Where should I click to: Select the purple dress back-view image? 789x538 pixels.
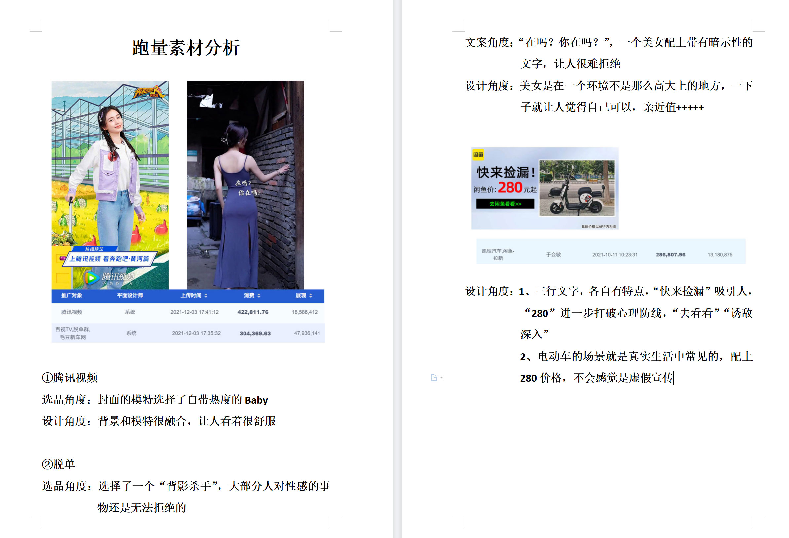pos(245,185)
